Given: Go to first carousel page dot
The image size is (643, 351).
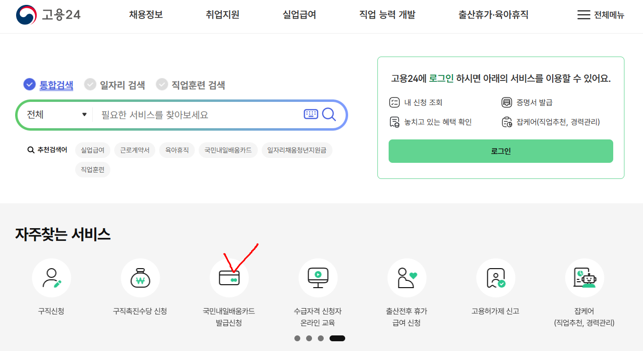Looking at the screenshot, I should pos(297,338).
